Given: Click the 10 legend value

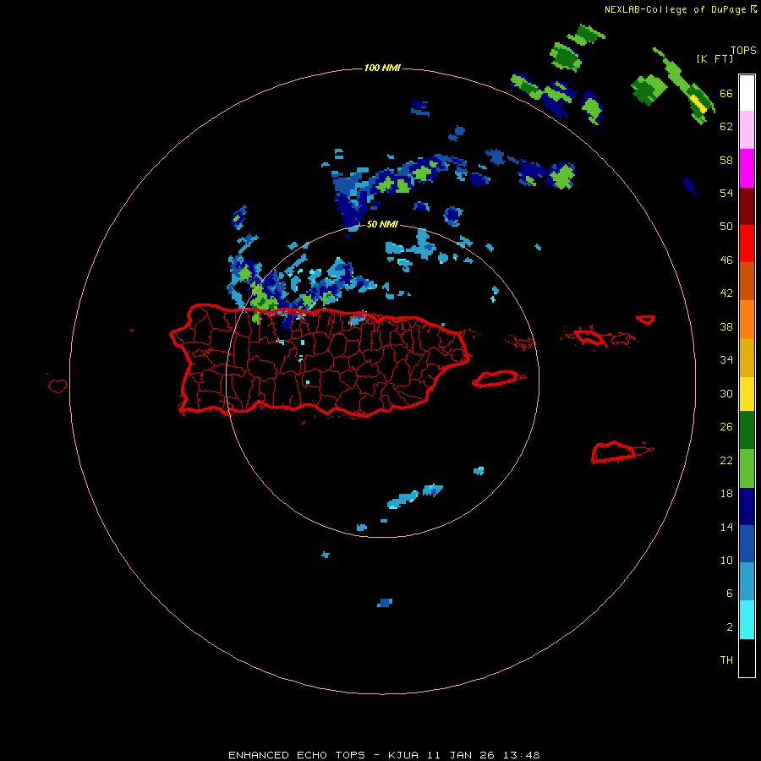Looking at the screenshot, I should 726,560.
